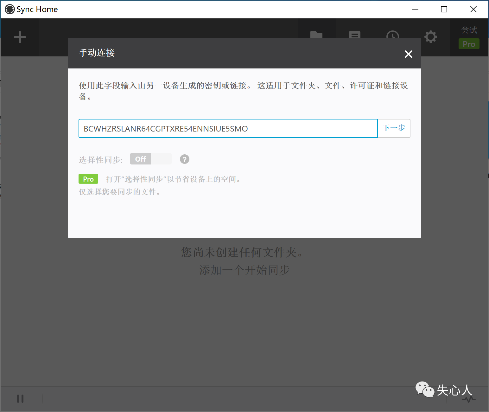This screenshot has width=489, height=412.
Task: Minimize the Sync Home window
Action: (x=415, y=9)
